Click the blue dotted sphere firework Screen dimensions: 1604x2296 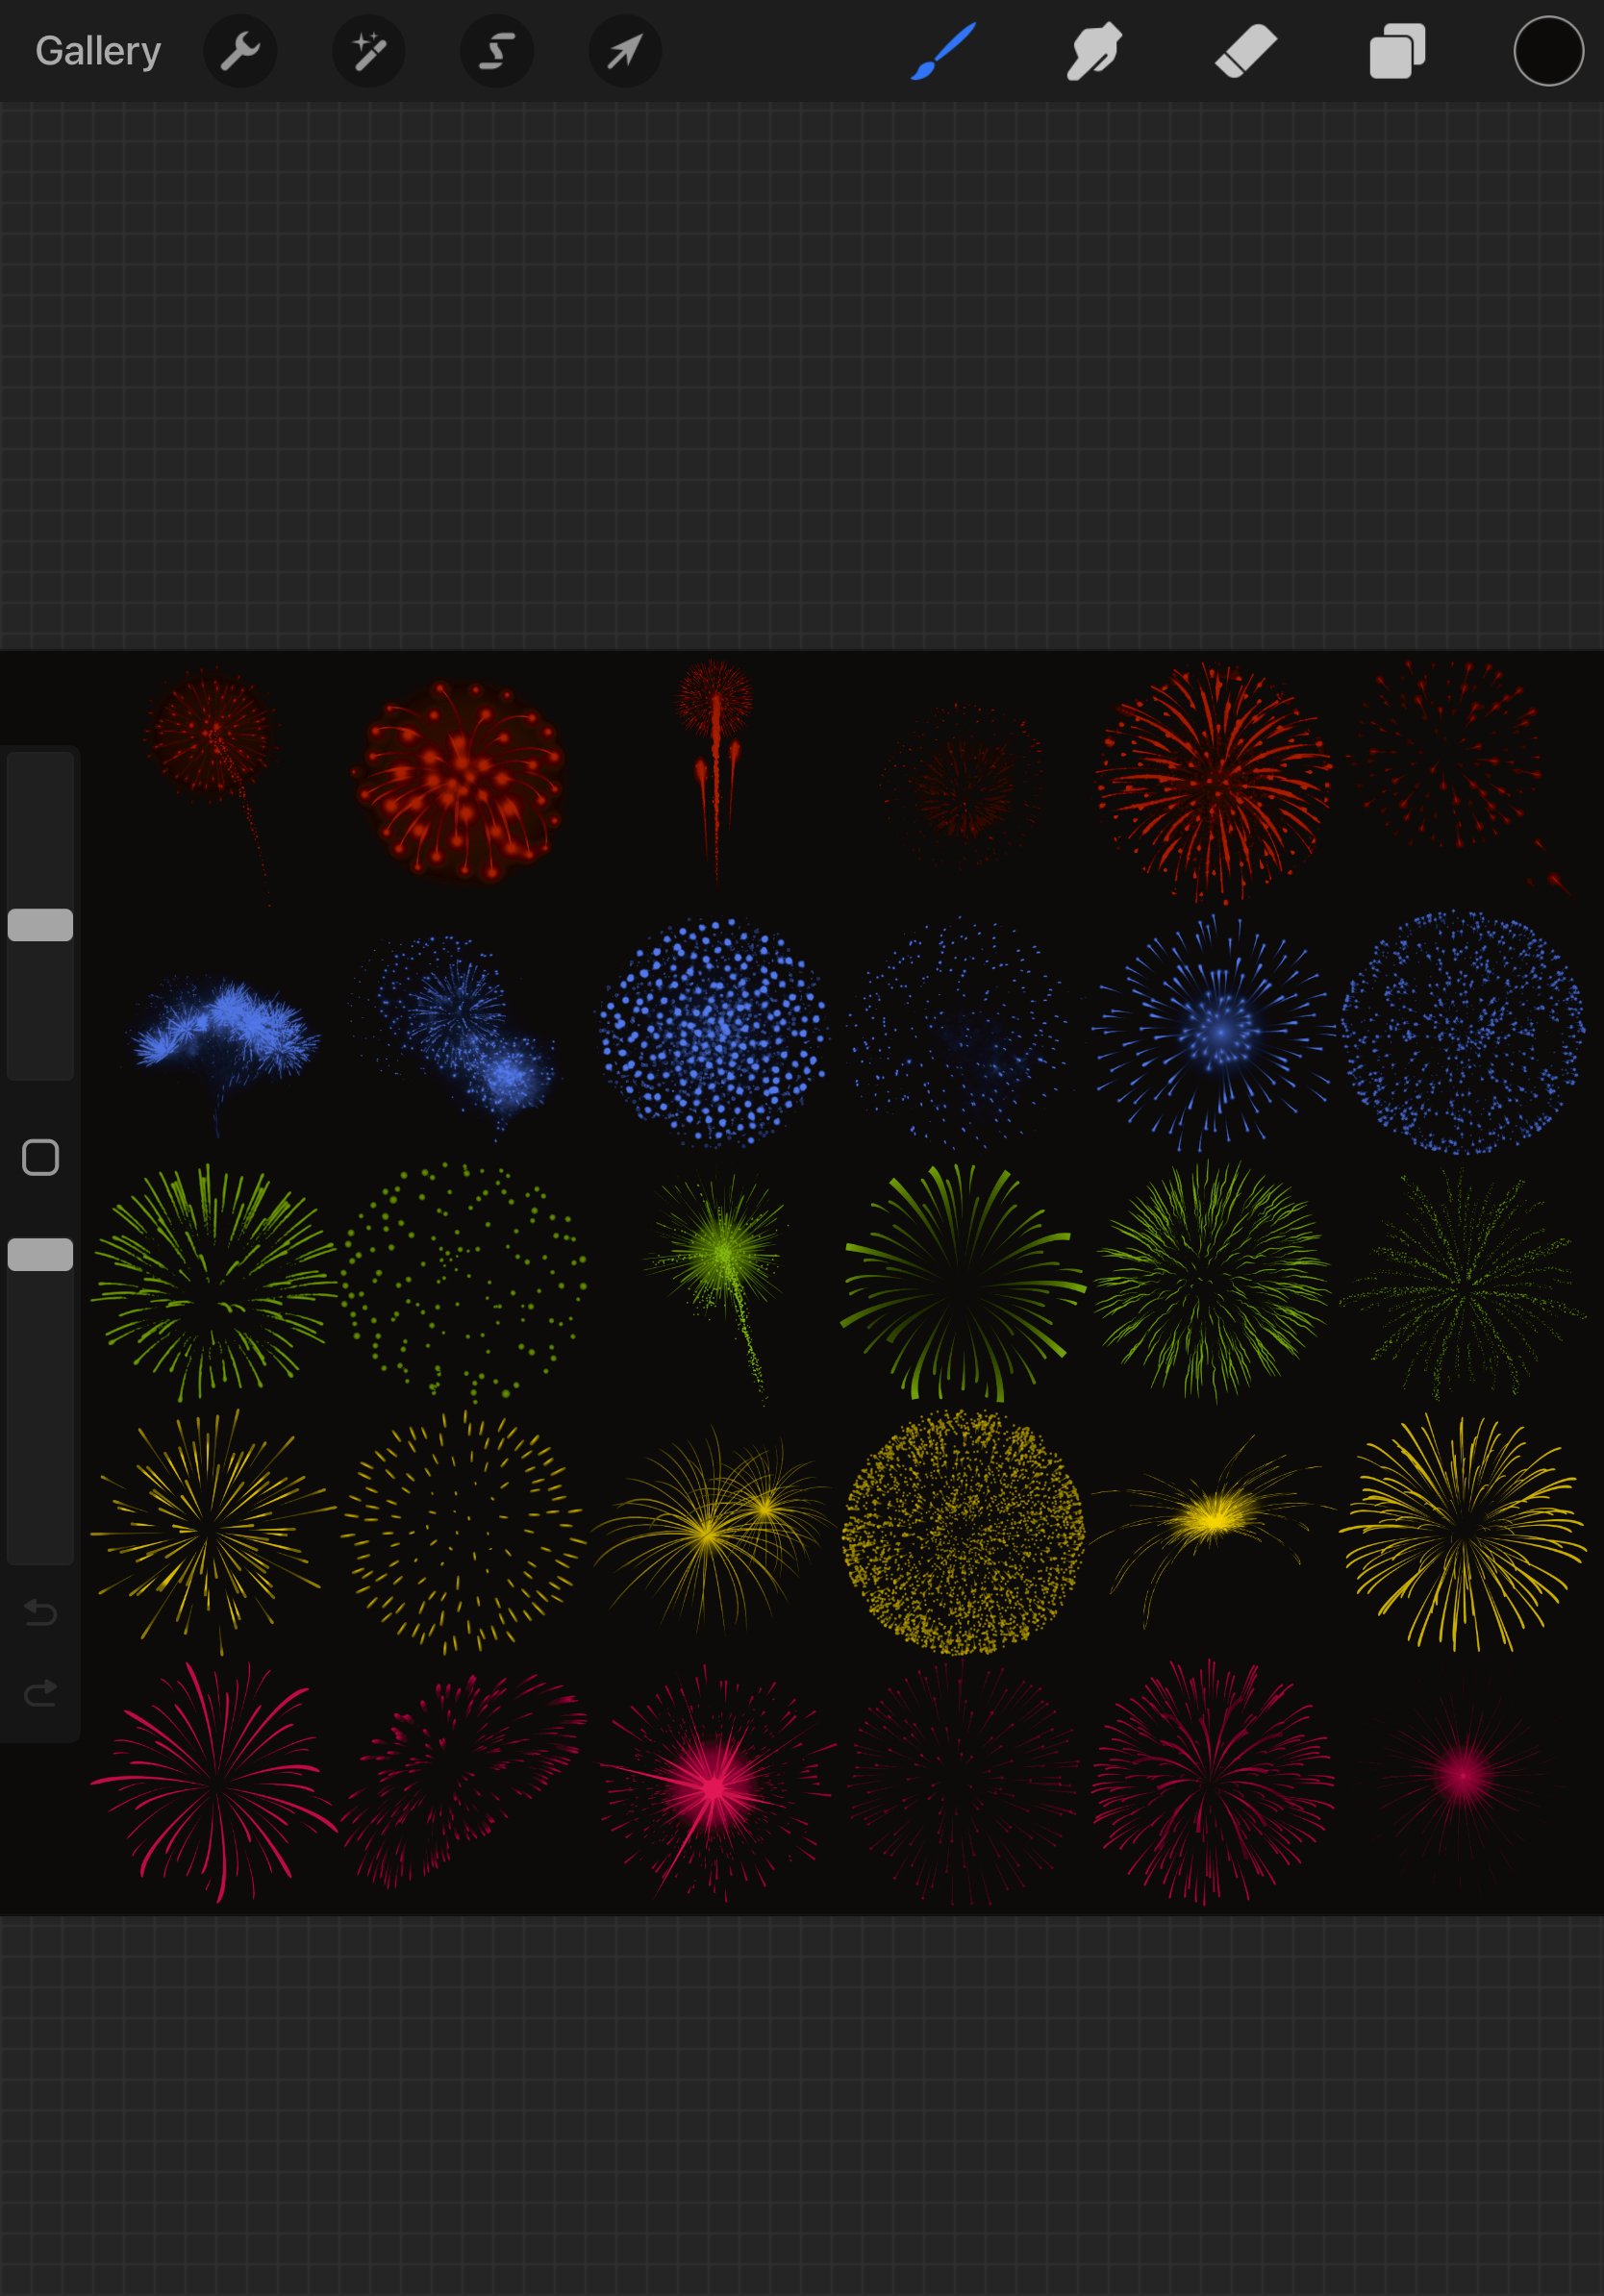point(712,1032)
